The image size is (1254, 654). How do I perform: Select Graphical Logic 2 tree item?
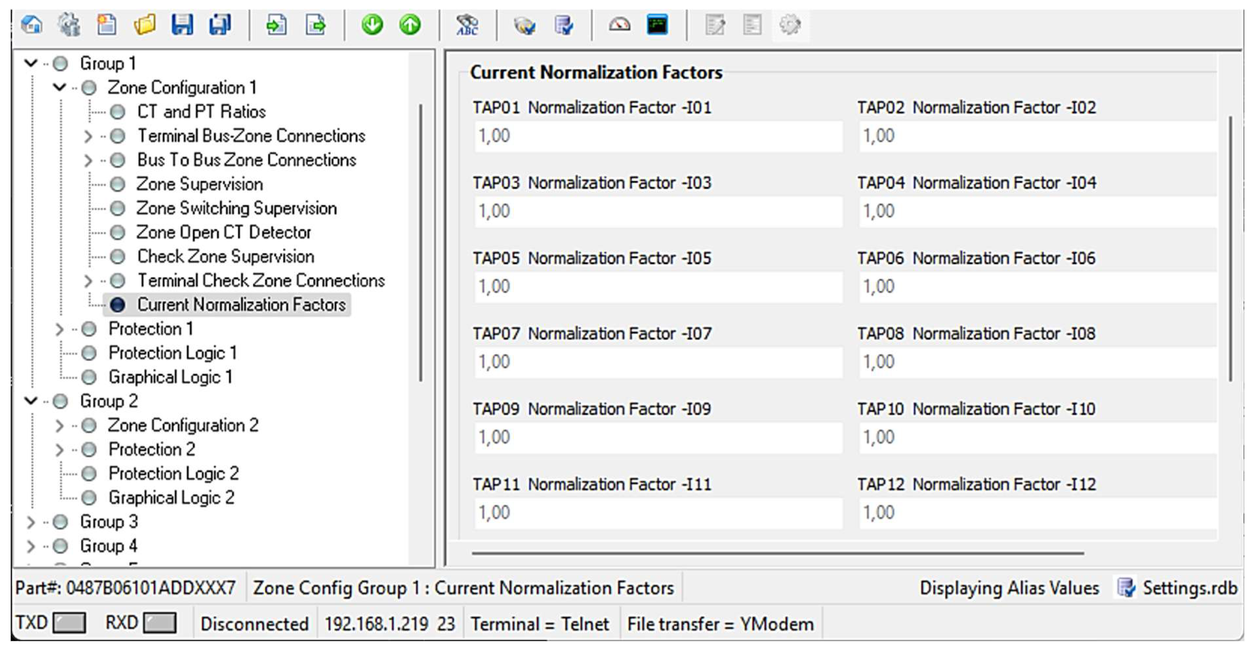171,498
